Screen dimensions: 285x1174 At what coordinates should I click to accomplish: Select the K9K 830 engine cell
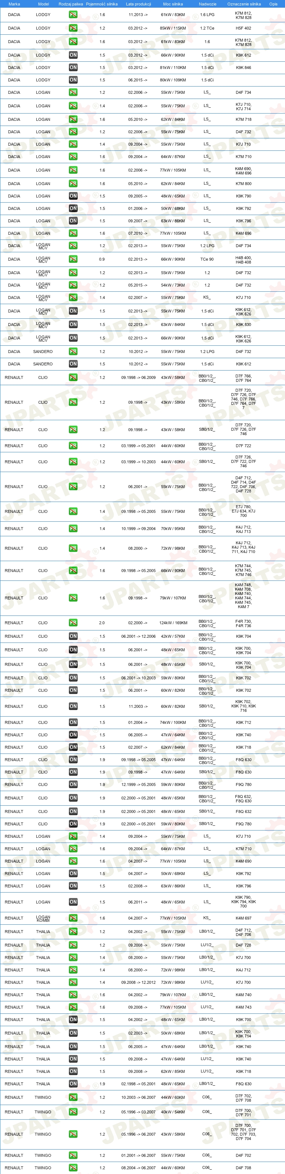click(243, 325)
